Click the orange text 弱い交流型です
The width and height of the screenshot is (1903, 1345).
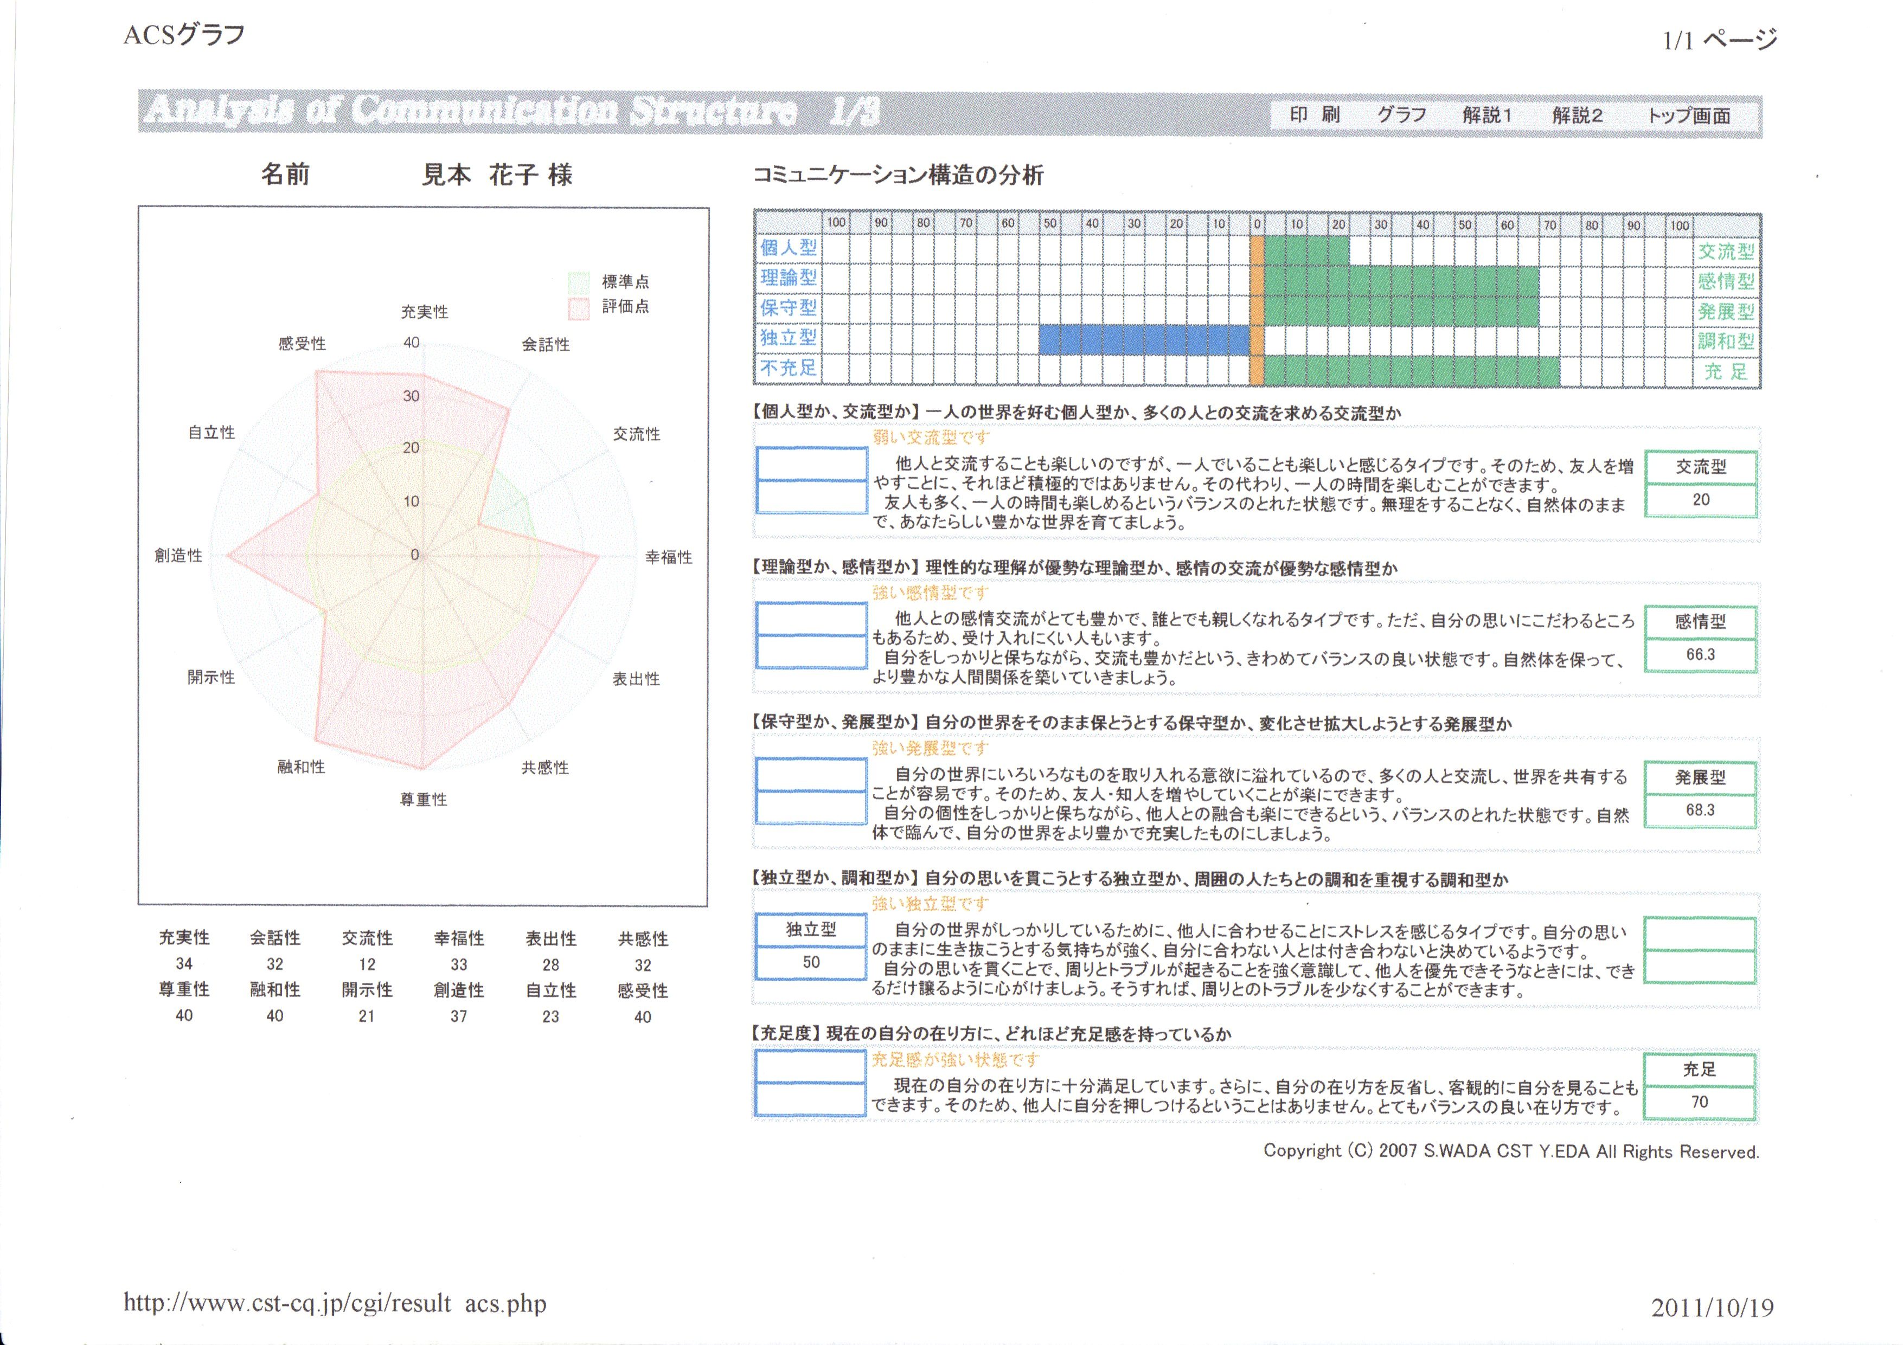pos(931,437)
